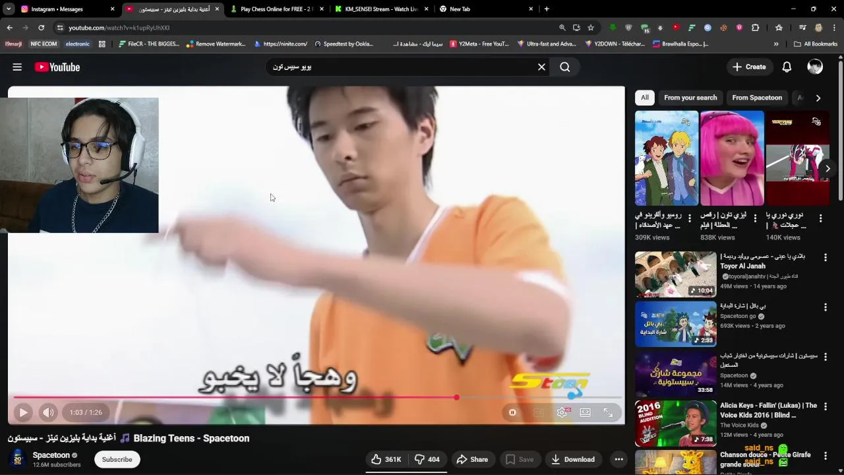
Task: Advance the Shorts shelf carousel arrow
Action: [828, 168]
